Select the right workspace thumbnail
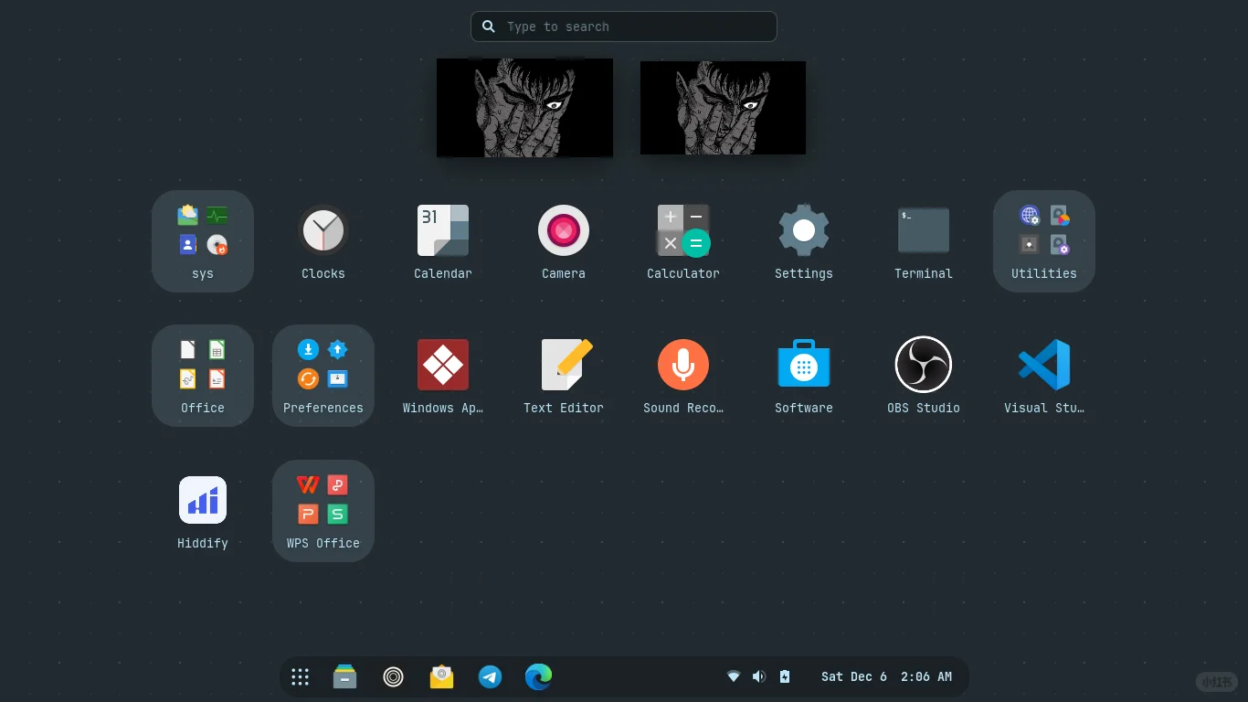Image resolution: width=1248 pixels, height=702 pixels. pos(723,108)
